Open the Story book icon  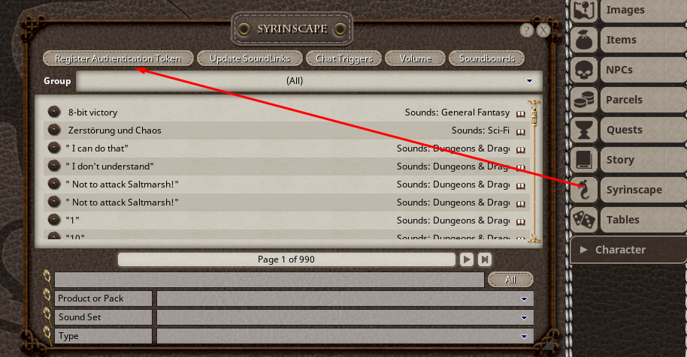[x=585, y=160]
